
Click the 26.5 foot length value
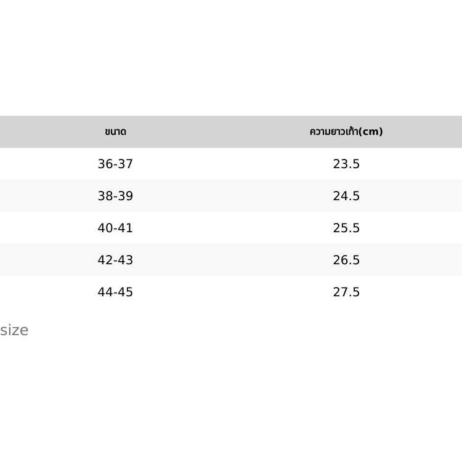(346, 260)
